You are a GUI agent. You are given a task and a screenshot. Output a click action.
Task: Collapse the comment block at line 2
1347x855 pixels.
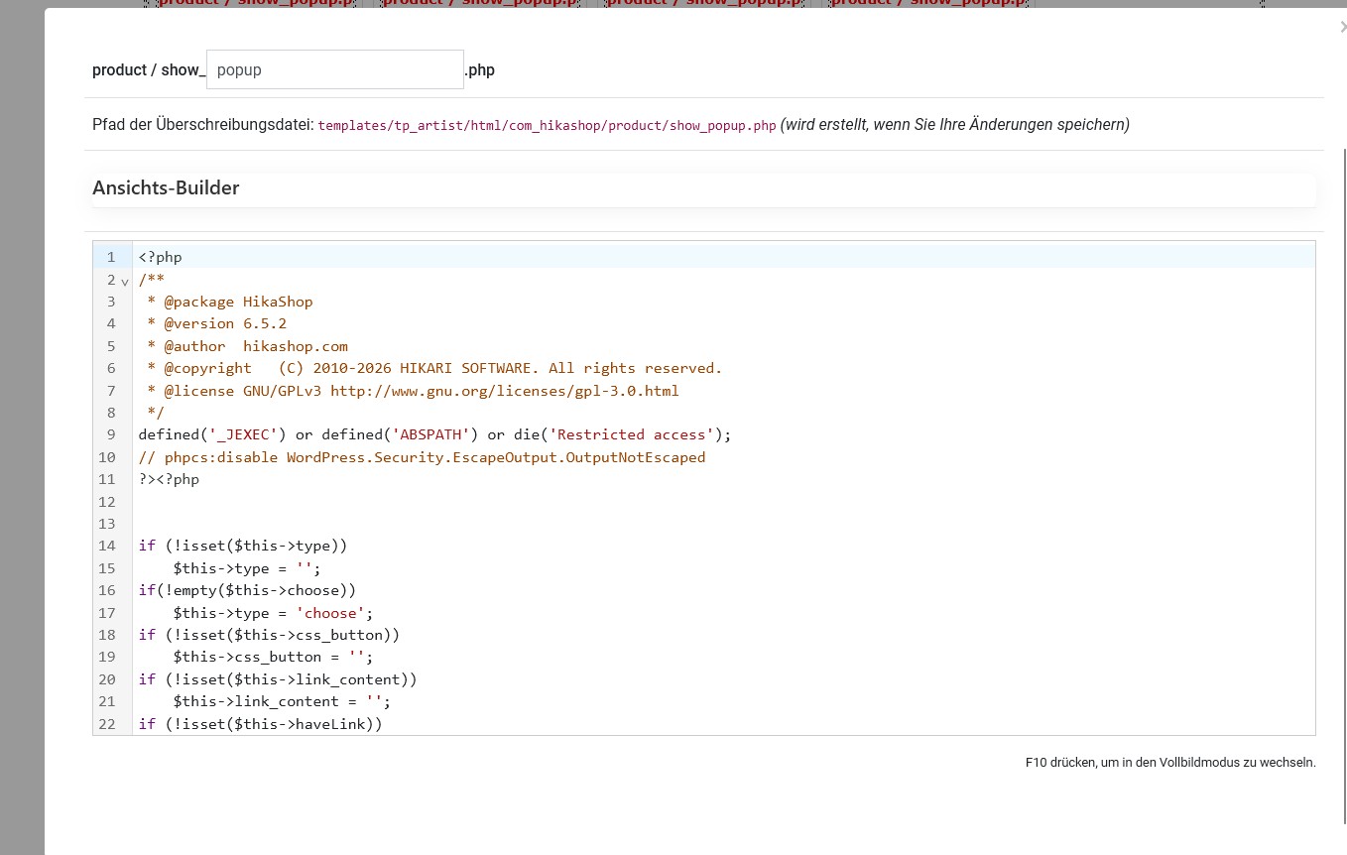(x=125, y=281)
